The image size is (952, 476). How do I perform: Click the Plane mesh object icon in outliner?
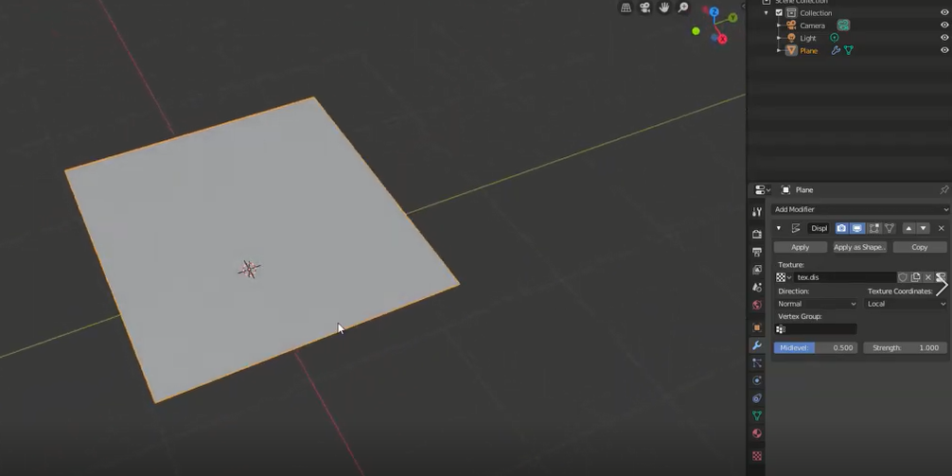(791, 50)
